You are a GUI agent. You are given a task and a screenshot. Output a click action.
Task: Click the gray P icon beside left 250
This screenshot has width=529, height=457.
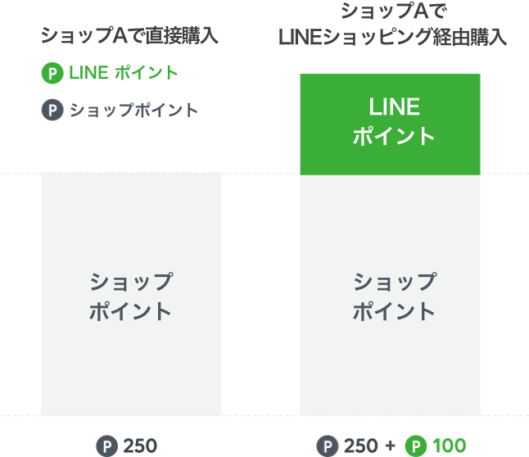pos(107,446)
